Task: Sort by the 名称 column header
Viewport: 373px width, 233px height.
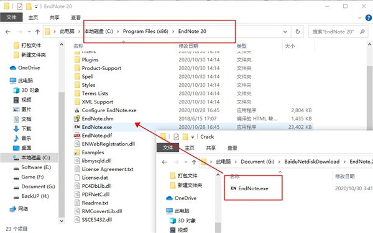Action: tap(78, 46)
